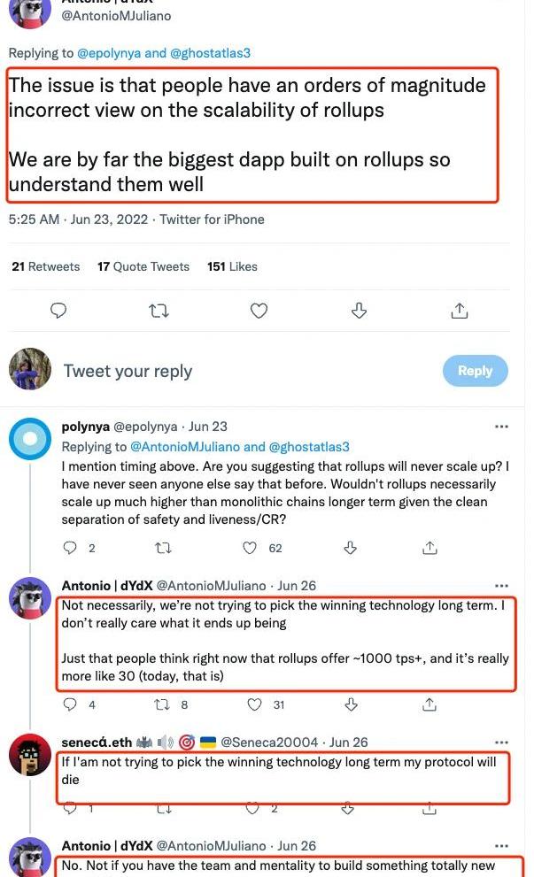View the 21 Retweets list
534x877 pixels.
tap(45, 266)
